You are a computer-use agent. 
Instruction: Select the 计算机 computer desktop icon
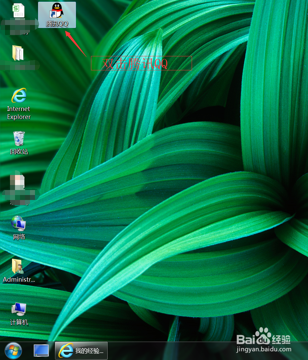point(19,314)
